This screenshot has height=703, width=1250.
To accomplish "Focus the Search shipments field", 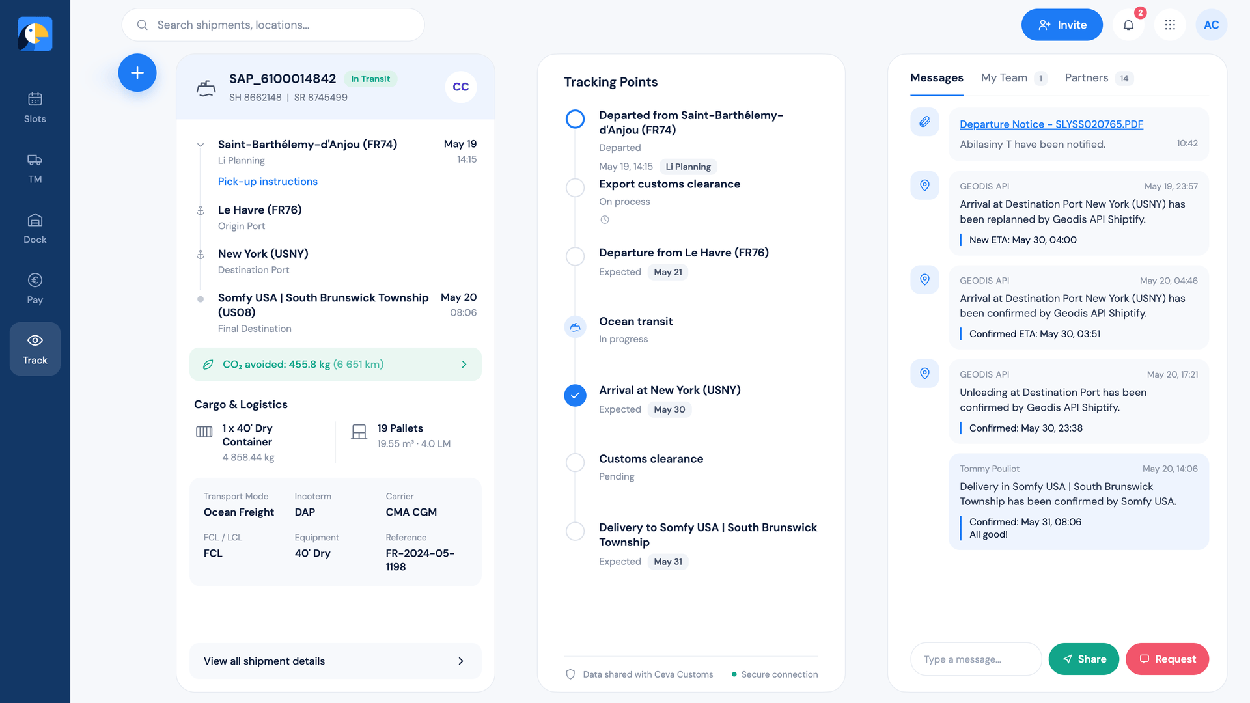I will tap(273, 25).
